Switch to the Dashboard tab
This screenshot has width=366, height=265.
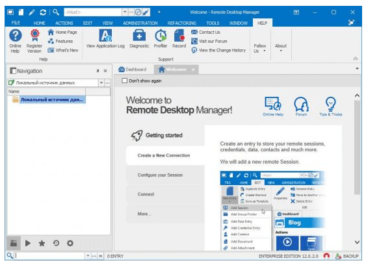(x=133, y=69)
